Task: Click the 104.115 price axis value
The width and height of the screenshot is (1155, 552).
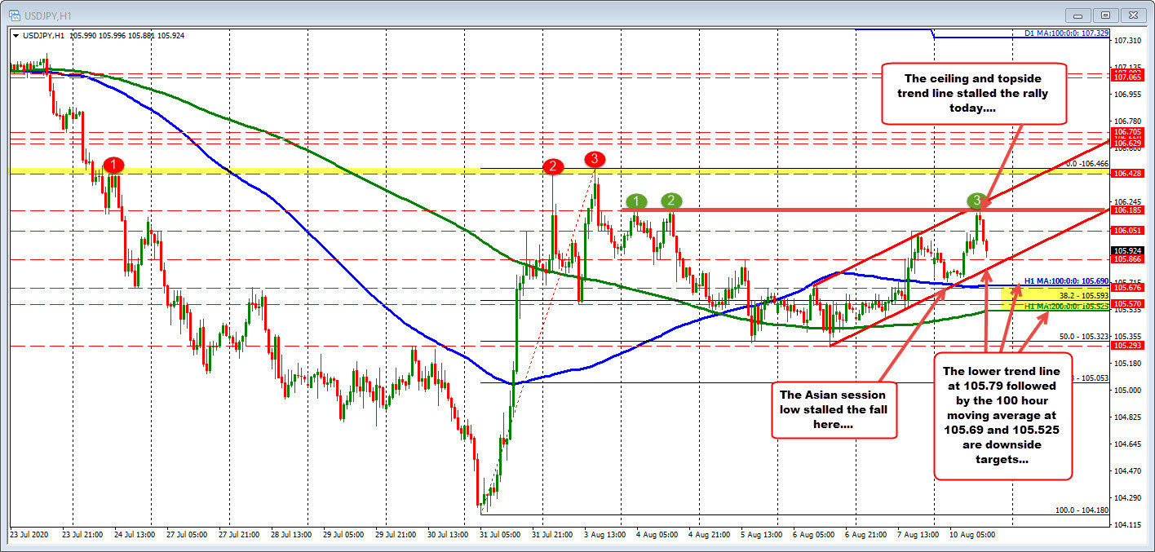Action: pyautogui.click(x=1127, y=525)
